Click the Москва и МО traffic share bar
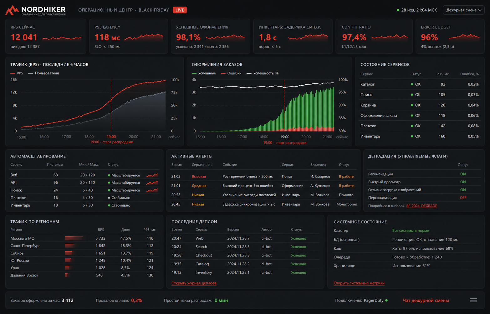 [x=74, y=238]
